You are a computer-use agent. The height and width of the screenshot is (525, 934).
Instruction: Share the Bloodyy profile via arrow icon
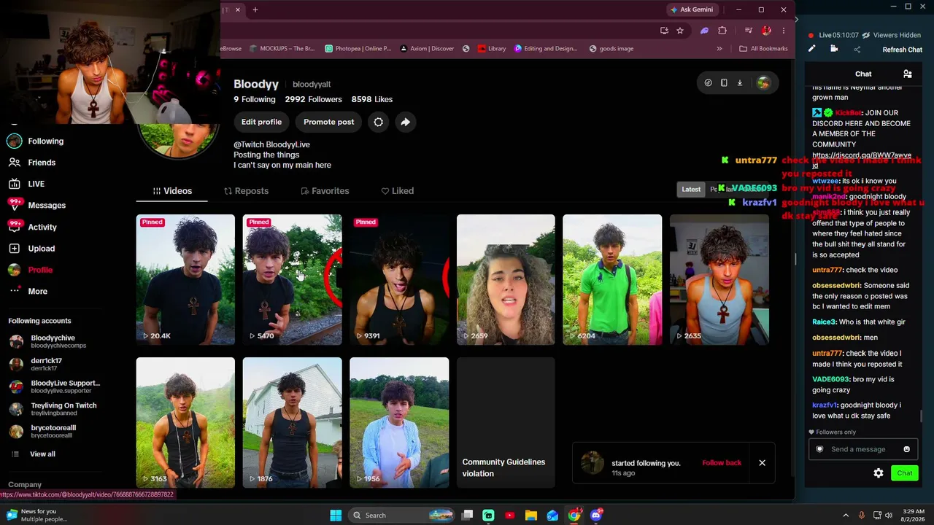tap(405, 122)
